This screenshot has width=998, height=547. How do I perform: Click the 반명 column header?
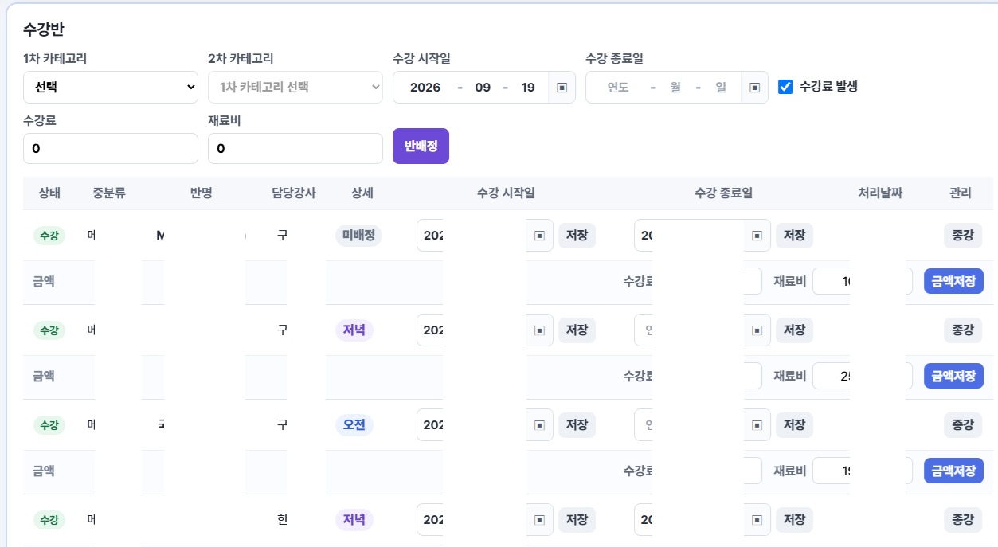tap(202, 193)
